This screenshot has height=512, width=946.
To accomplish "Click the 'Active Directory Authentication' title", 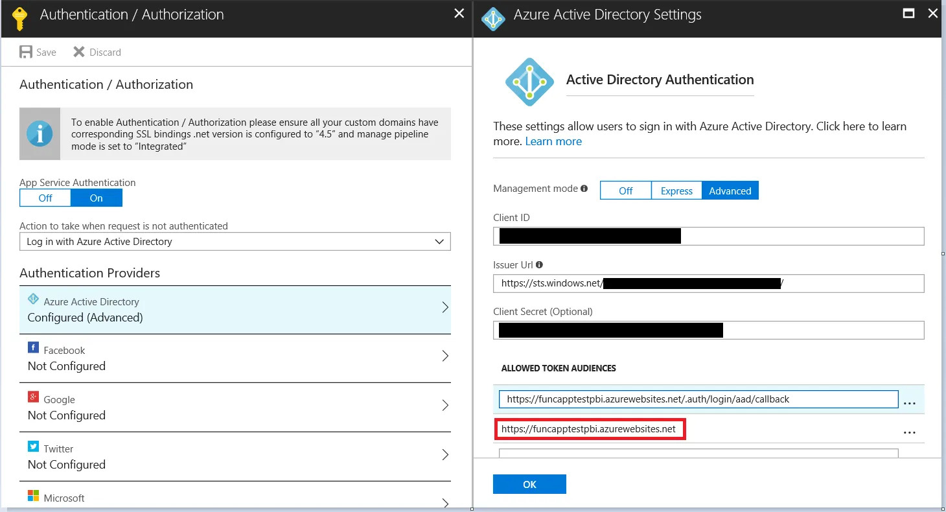I will (x=660, y=80).
